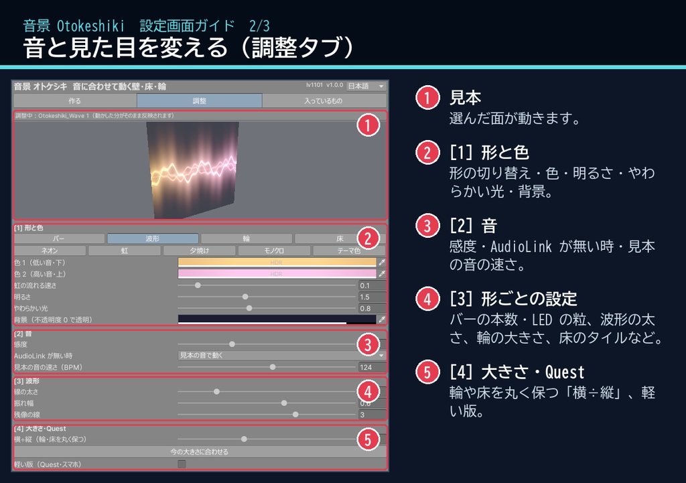686x483 pixels.
Task: Click the 残像の線 value field 3
Action: point(372,414)
